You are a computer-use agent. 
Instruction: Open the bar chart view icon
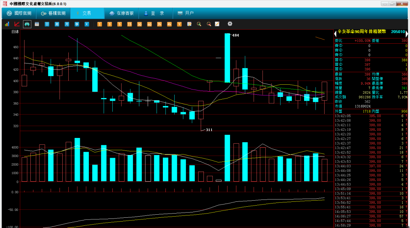click(7, 24)
